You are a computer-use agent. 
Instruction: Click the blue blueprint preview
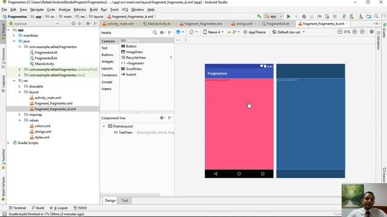click(310, 121)
